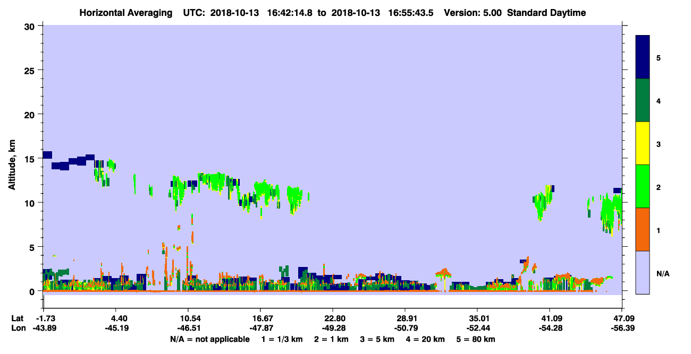
Task: Click the lavender N/A color swatch
Action: [x=643, y=272]
